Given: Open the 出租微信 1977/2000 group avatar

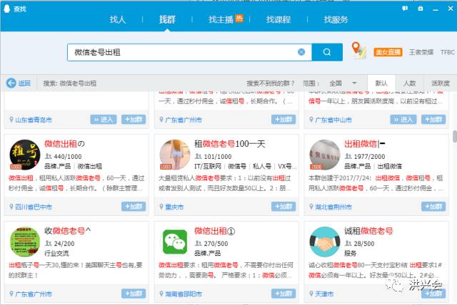Looking at the screenshot, I should coord(325,155).
